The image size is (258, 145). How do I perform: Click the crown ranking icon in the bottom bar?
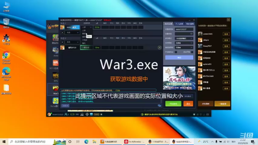(82, 114)
